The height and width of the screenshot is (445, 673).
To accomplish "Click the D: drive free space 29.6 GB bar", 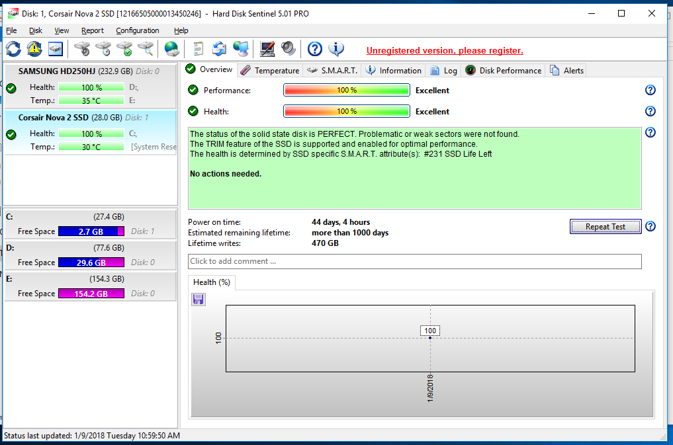I will (91, 263).
